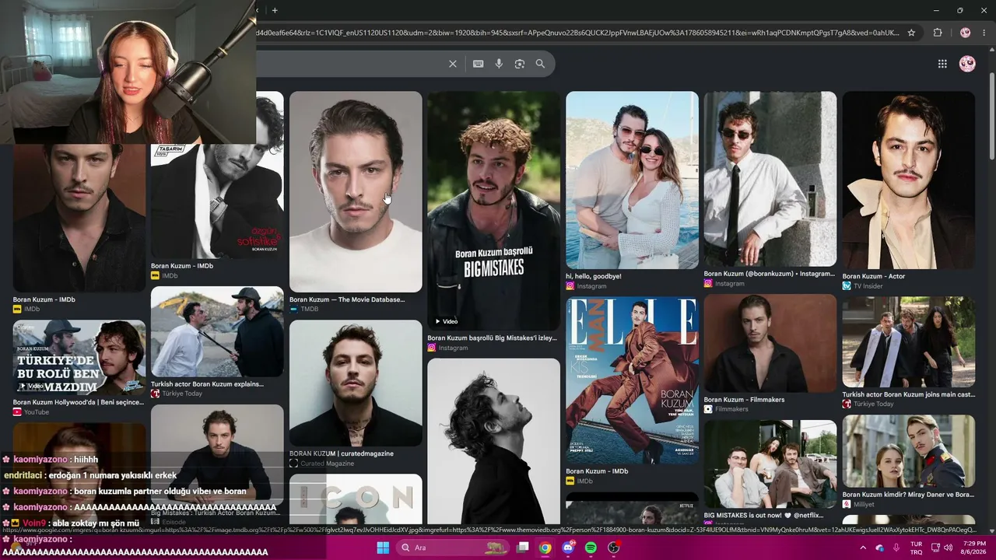Open the Türkiye Today cast photo with priest
Screen dimensions: 996x560
(908, 341)
